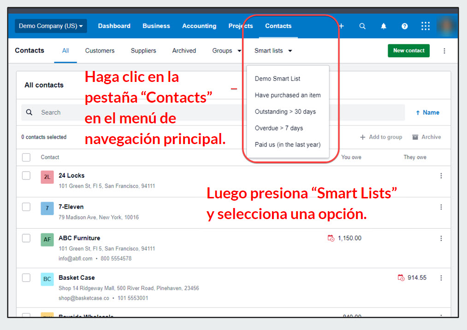Open the help question mark icon

[x=404, y=26]
